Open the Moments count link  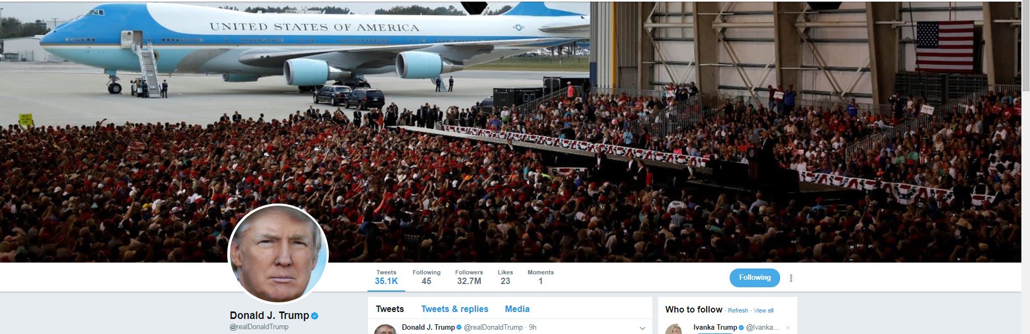coord(541,277)
